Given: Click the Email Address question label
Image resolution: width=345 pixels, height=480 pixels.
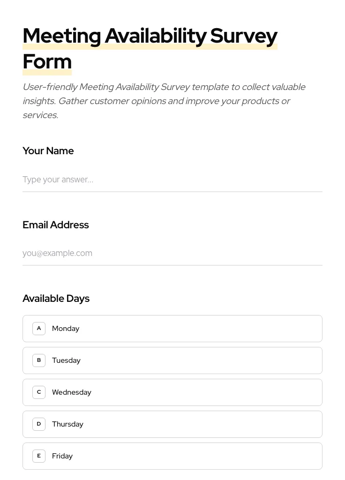Looking at the screenshot, I should pyautogui.click(x=55, y=225).
